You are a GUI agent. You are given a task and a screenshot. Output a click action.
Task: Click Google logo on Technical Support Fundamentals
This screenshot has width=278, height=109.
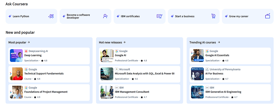(x=26, y=70)
